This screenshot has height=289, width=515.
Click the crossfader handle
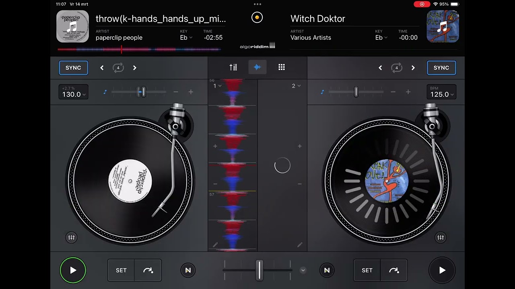260,270
